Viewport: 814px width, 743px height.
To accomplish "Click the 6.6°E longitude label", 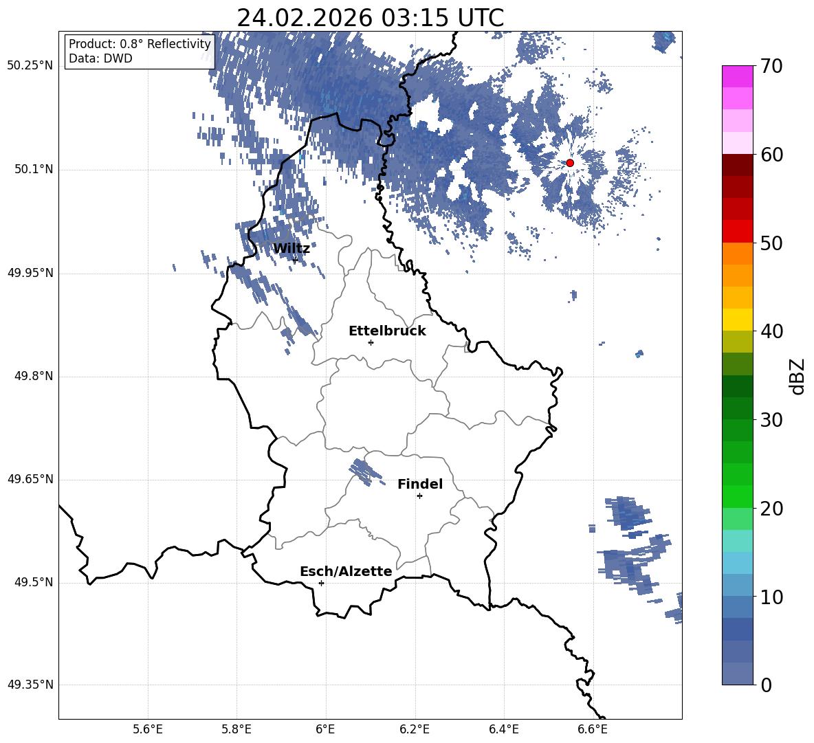I will 593,729.
